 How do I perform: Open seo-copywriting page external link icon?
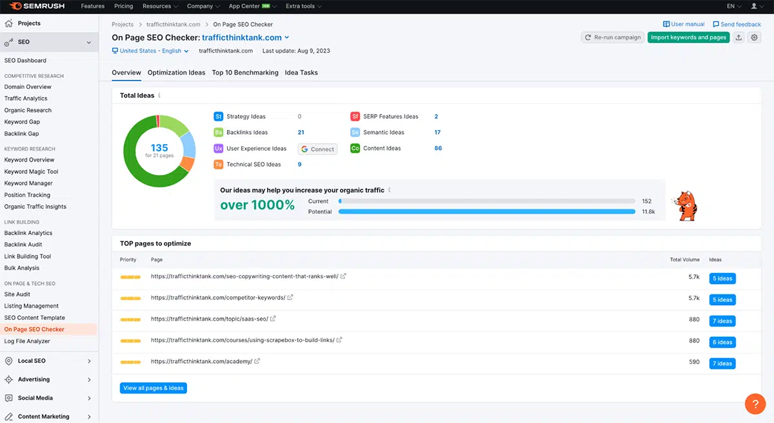pos(344,276)
